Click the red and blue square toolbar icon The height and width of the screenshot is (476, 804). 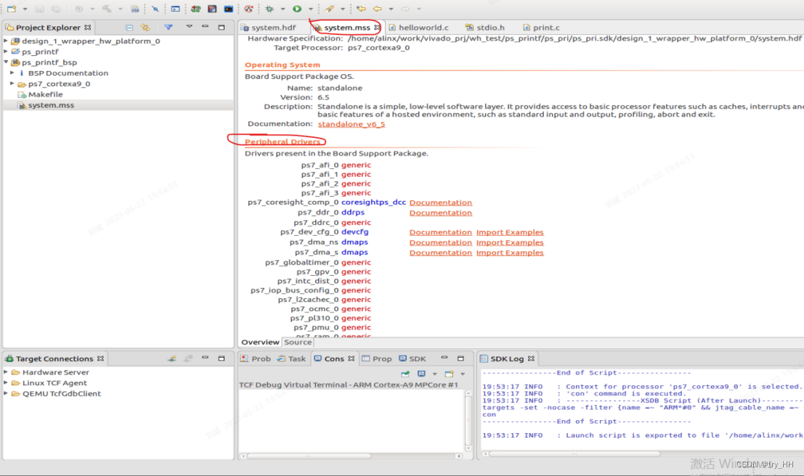click(x=212, y=9)
